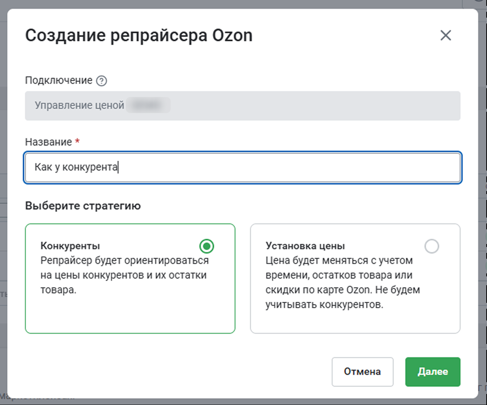Click the Конкуренты card title
Image resolution: width=487 pixels, height=405 pixels.
click(x=70, y=245)
